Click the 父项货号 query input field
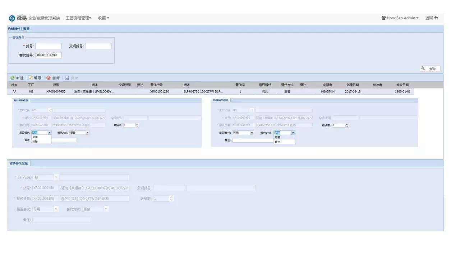460x258 pixels. [98, 46]
